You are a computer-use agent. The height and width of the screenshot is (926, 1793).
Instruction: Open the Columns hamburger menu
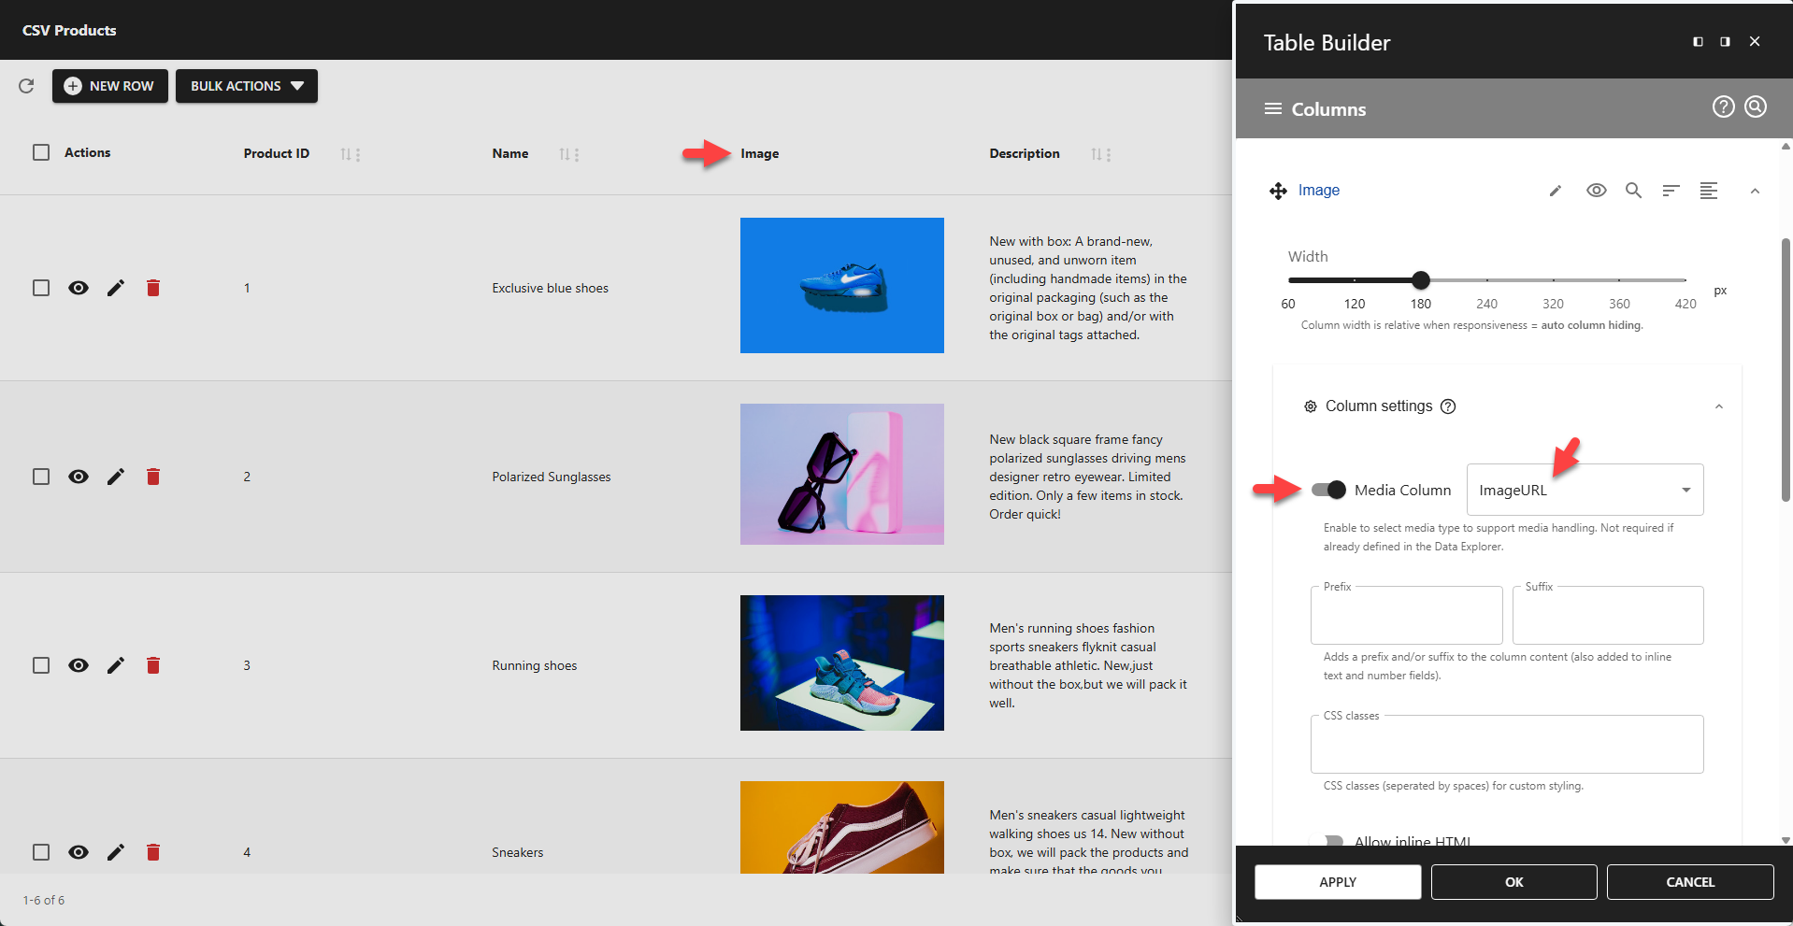pyautogui.click(x=1272, y=109)
